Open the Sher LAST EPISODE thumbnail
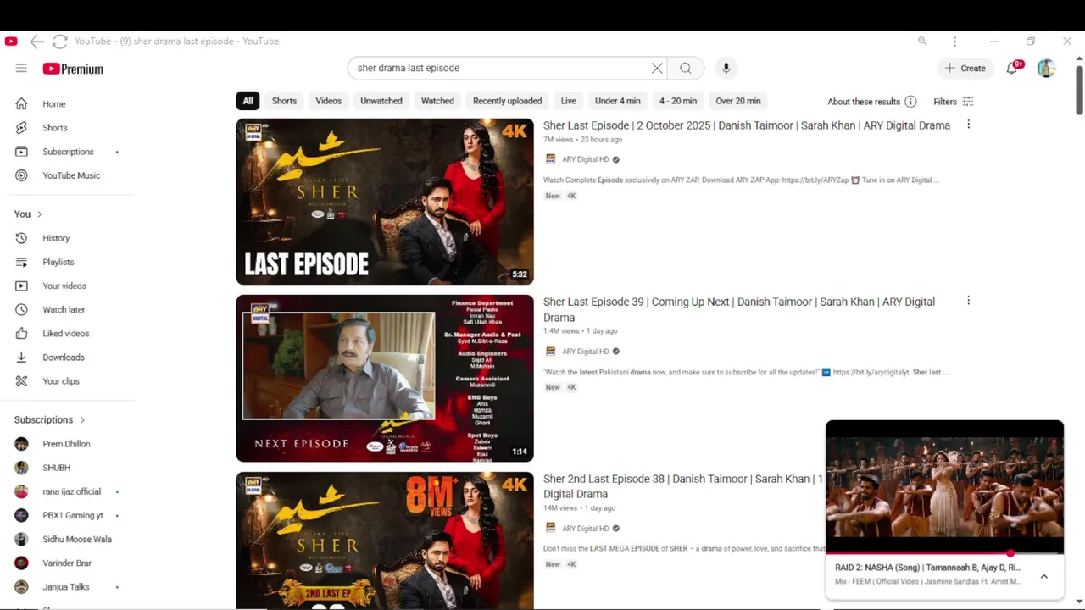This screenshot has width=1085, height=610. 385,202
